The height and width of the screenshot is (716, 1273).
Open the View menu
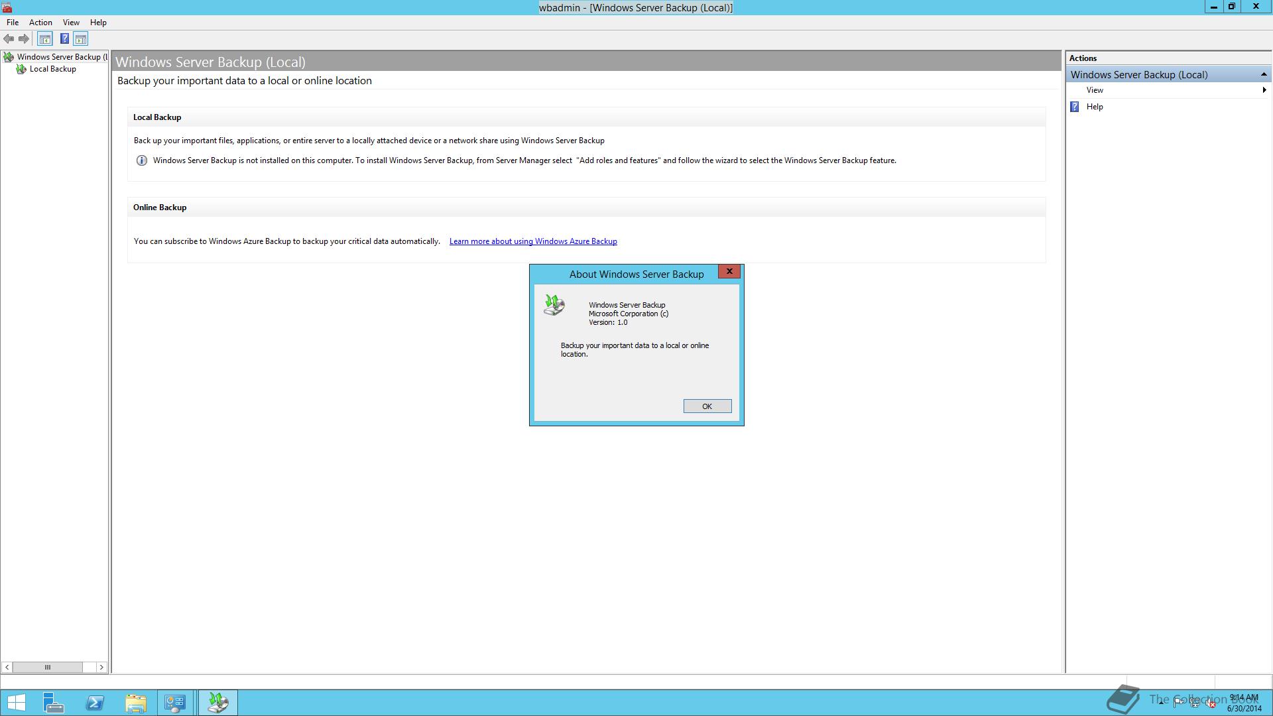coord(71,23)
